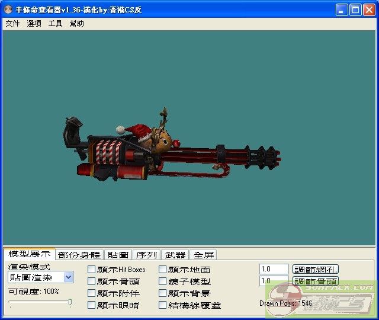Image resolution: width=379 pixels, height=320 pixels.
Task: Toggle the 顯示地面 checkbox
Action: tap(163, 270)
